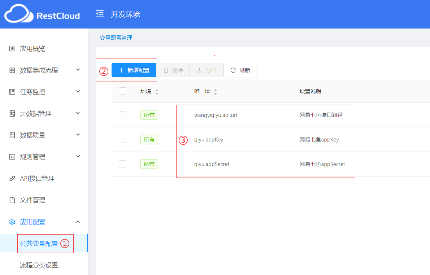This screenshot has height=275, width=430.
Task: Sort table by 唯一id column
Action: click(x=215, y=92)
